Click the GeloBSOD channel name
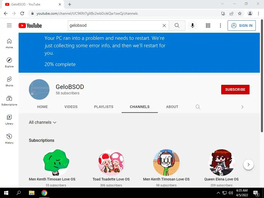Viewport: 264px width, 198px height. click(70, 87)
